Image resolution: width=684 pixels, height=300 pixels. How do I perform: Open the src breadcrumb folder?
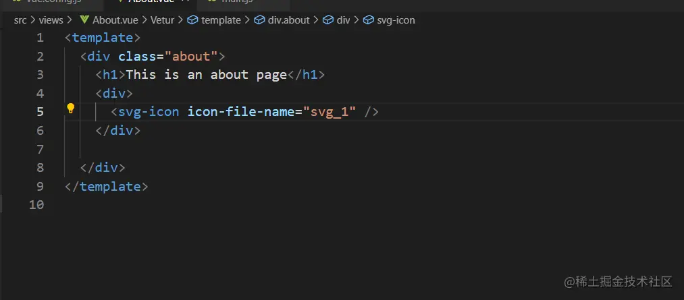pyautogui.click(x=21, y=20)
